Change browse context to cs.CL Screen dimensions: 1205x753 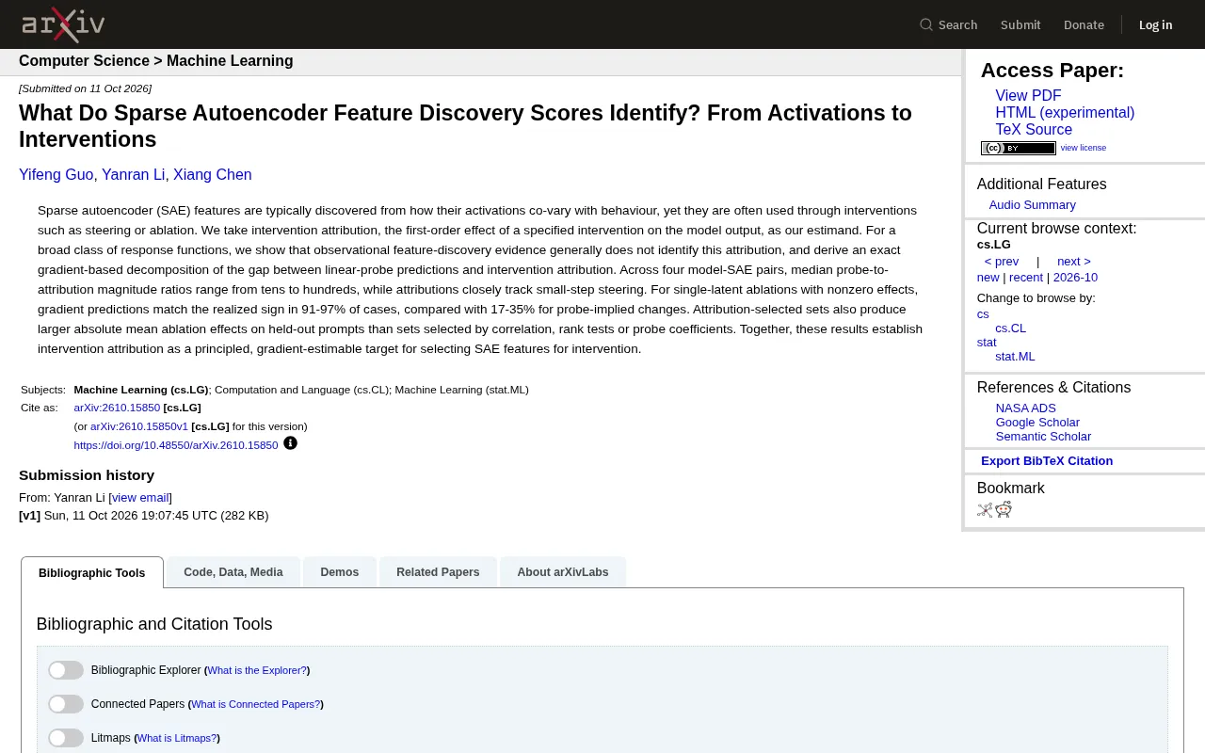coord(1010,328)
